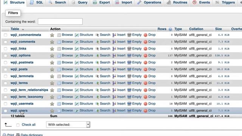Red Drop icon for wpji_usermeta
Viewport: 242px width, 136px height.
tap(145, 104)
